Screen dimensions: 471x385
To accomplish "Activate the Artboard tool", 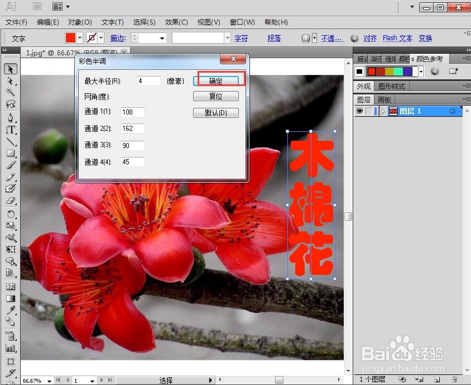I will 11,361.
